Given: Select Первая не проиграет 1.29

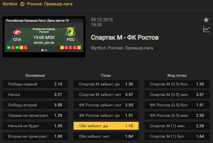Looking at the screenshot, I should tap(35, 115).
